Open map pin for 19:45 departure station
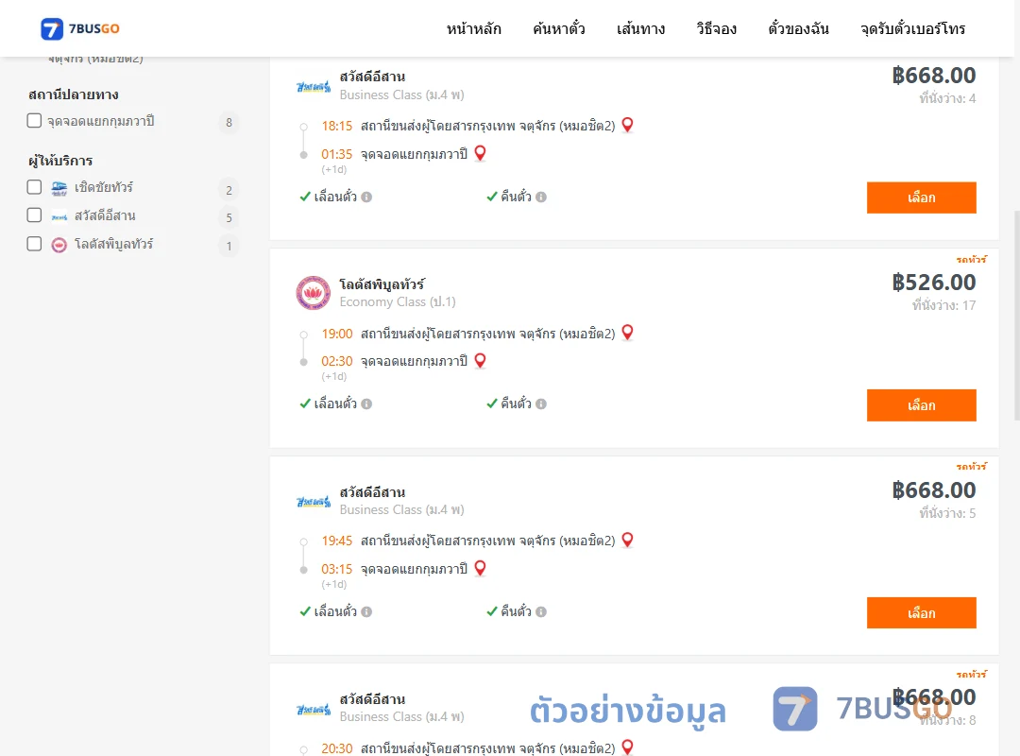Screen dimensions: 1020x756 [627, 540]
